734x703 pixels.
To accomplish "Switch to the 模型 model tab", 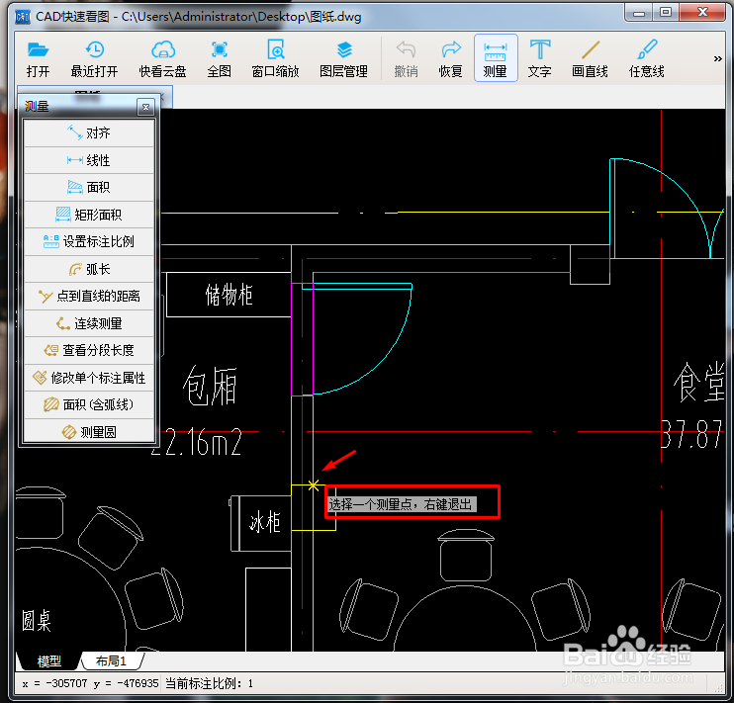I will coord(48,660).
